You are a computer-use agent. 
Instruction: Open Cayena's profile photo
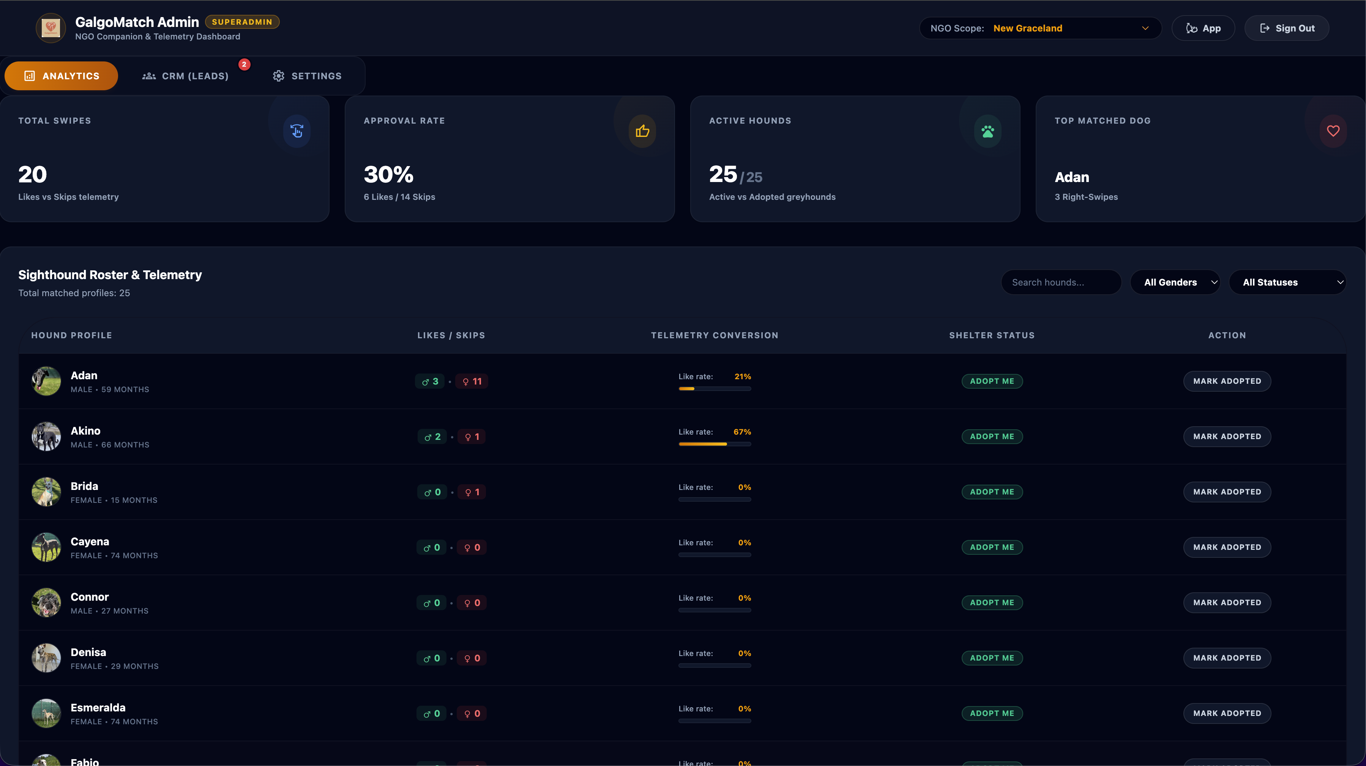46,548
